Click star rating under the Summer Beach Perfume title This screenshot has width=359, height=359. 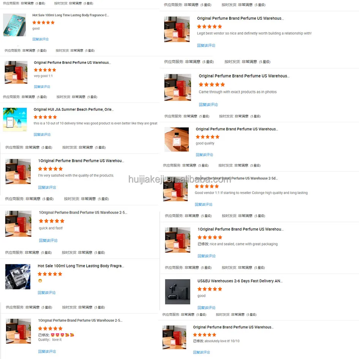[x=45, y=117]
